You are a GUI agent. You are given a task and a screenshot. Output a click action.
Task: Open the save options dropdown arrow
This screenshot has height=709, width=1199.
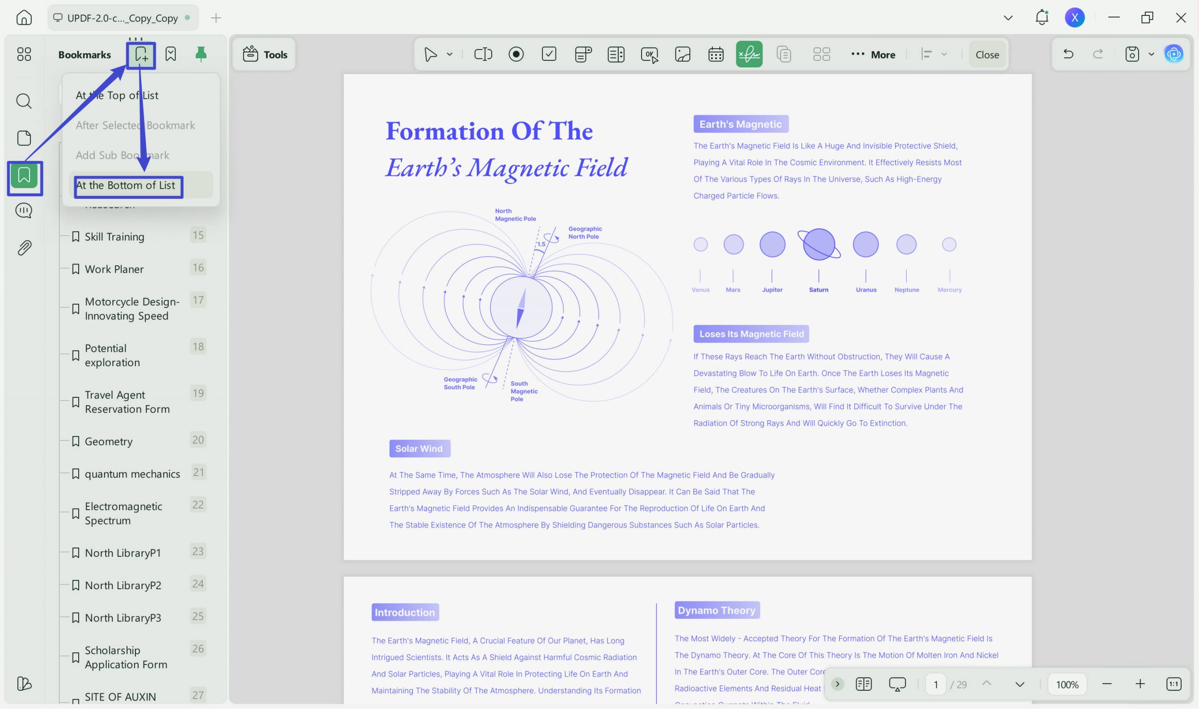[x=1151, y=54]
